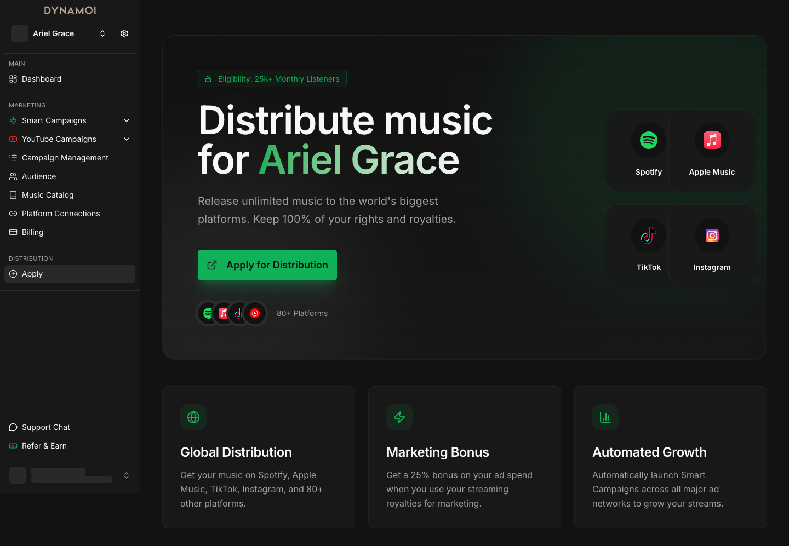Click the Apply for Distribution button

(267, 265)
